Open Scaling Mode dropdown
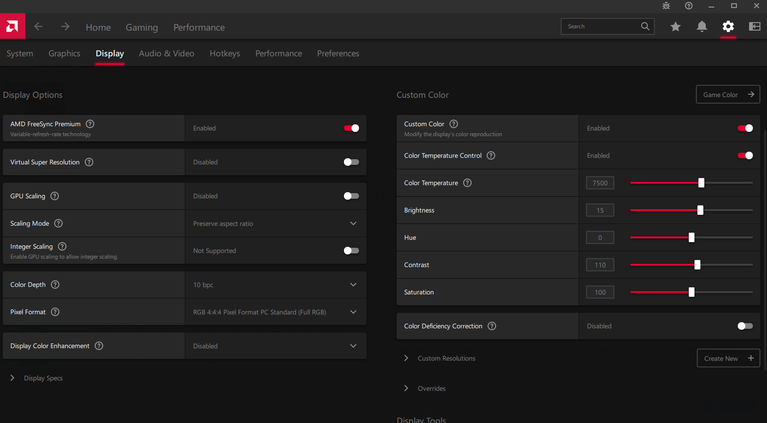The width and height of the screenshot is (767, 423). pyautogui.click(x=276, y=223)
